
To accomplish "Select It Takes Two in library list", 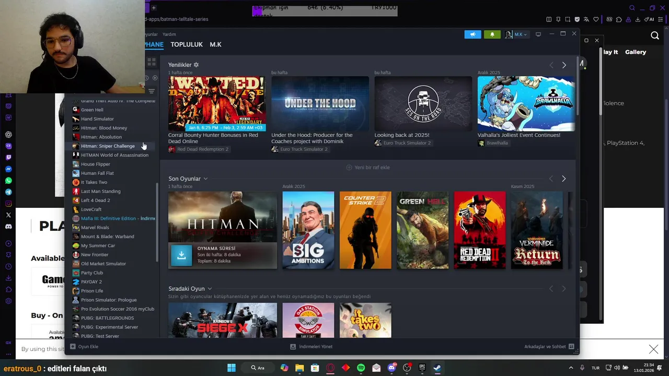I will point(94,182).
